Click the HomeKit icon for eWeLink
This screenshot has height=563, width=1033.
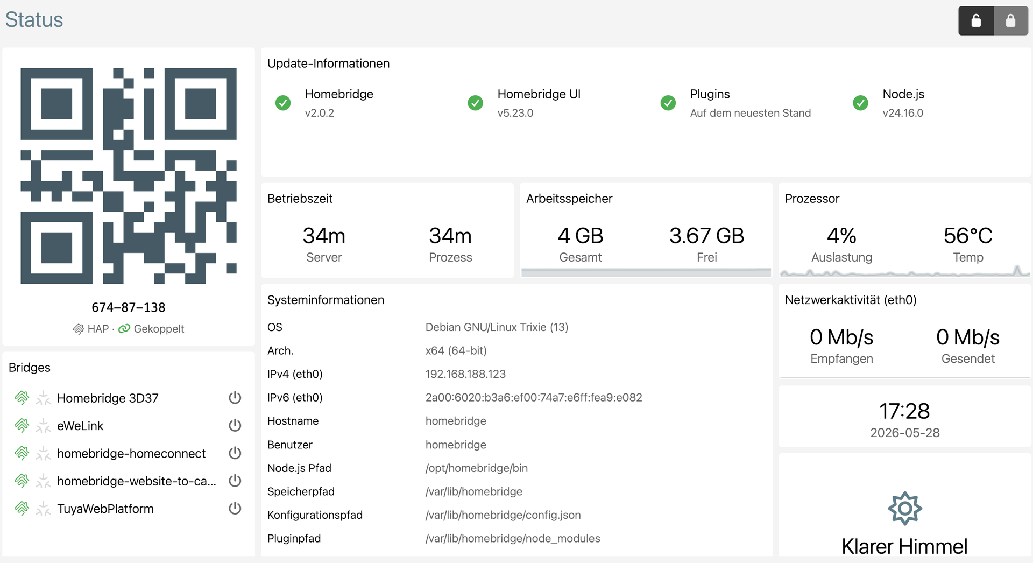point(22,426)
